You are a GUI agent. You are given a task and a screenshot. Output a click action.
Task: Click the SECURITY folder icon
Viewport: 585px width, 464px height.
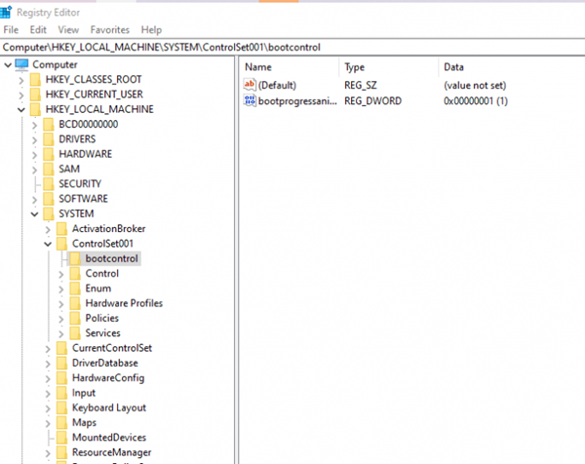click(x=49, y=184)
